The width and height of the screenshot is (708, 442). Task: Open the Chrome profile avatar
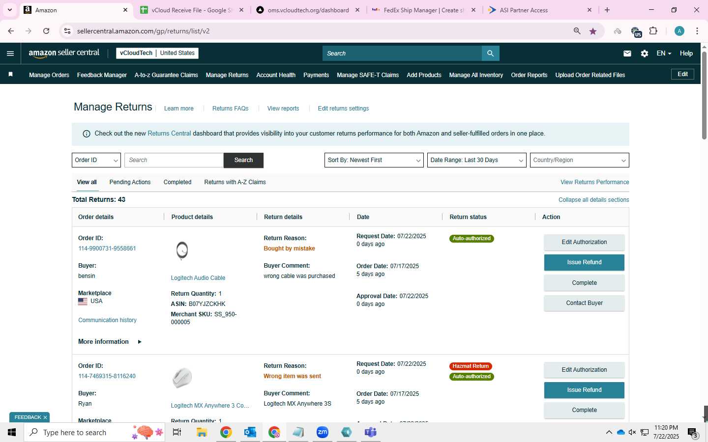click(x=679, y=31)
